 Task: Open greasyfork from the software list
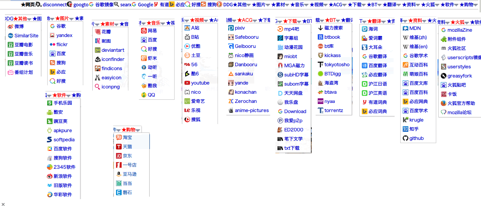click(x=457, y=76)
